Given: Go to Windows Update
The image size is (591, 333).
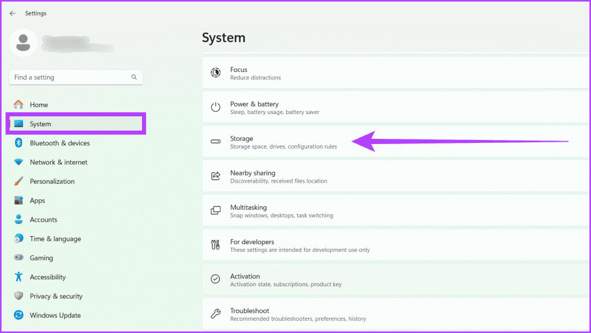Looking at the screenshot, I should pyautogui.click(x=76, y=315).
